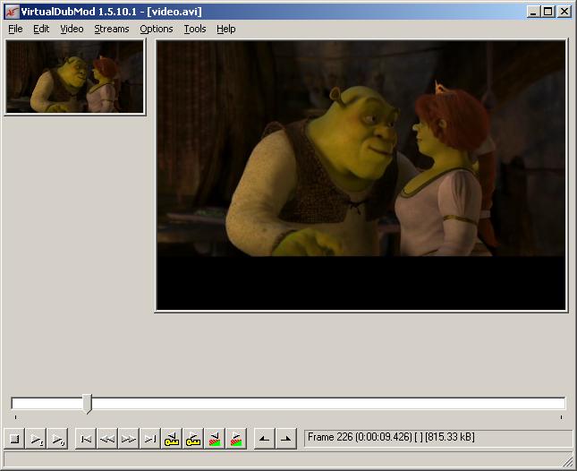
Task: Click the Frame 226 status readout
Action: tap(438, 438)
